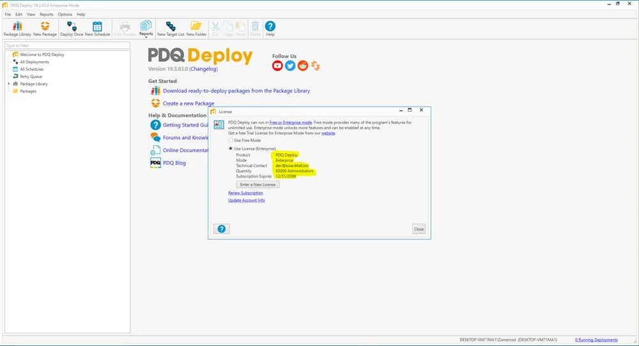This screenshot has height=346, width=639.
Task: Follow the Renew Subscription link
Action: coord(245,193)
